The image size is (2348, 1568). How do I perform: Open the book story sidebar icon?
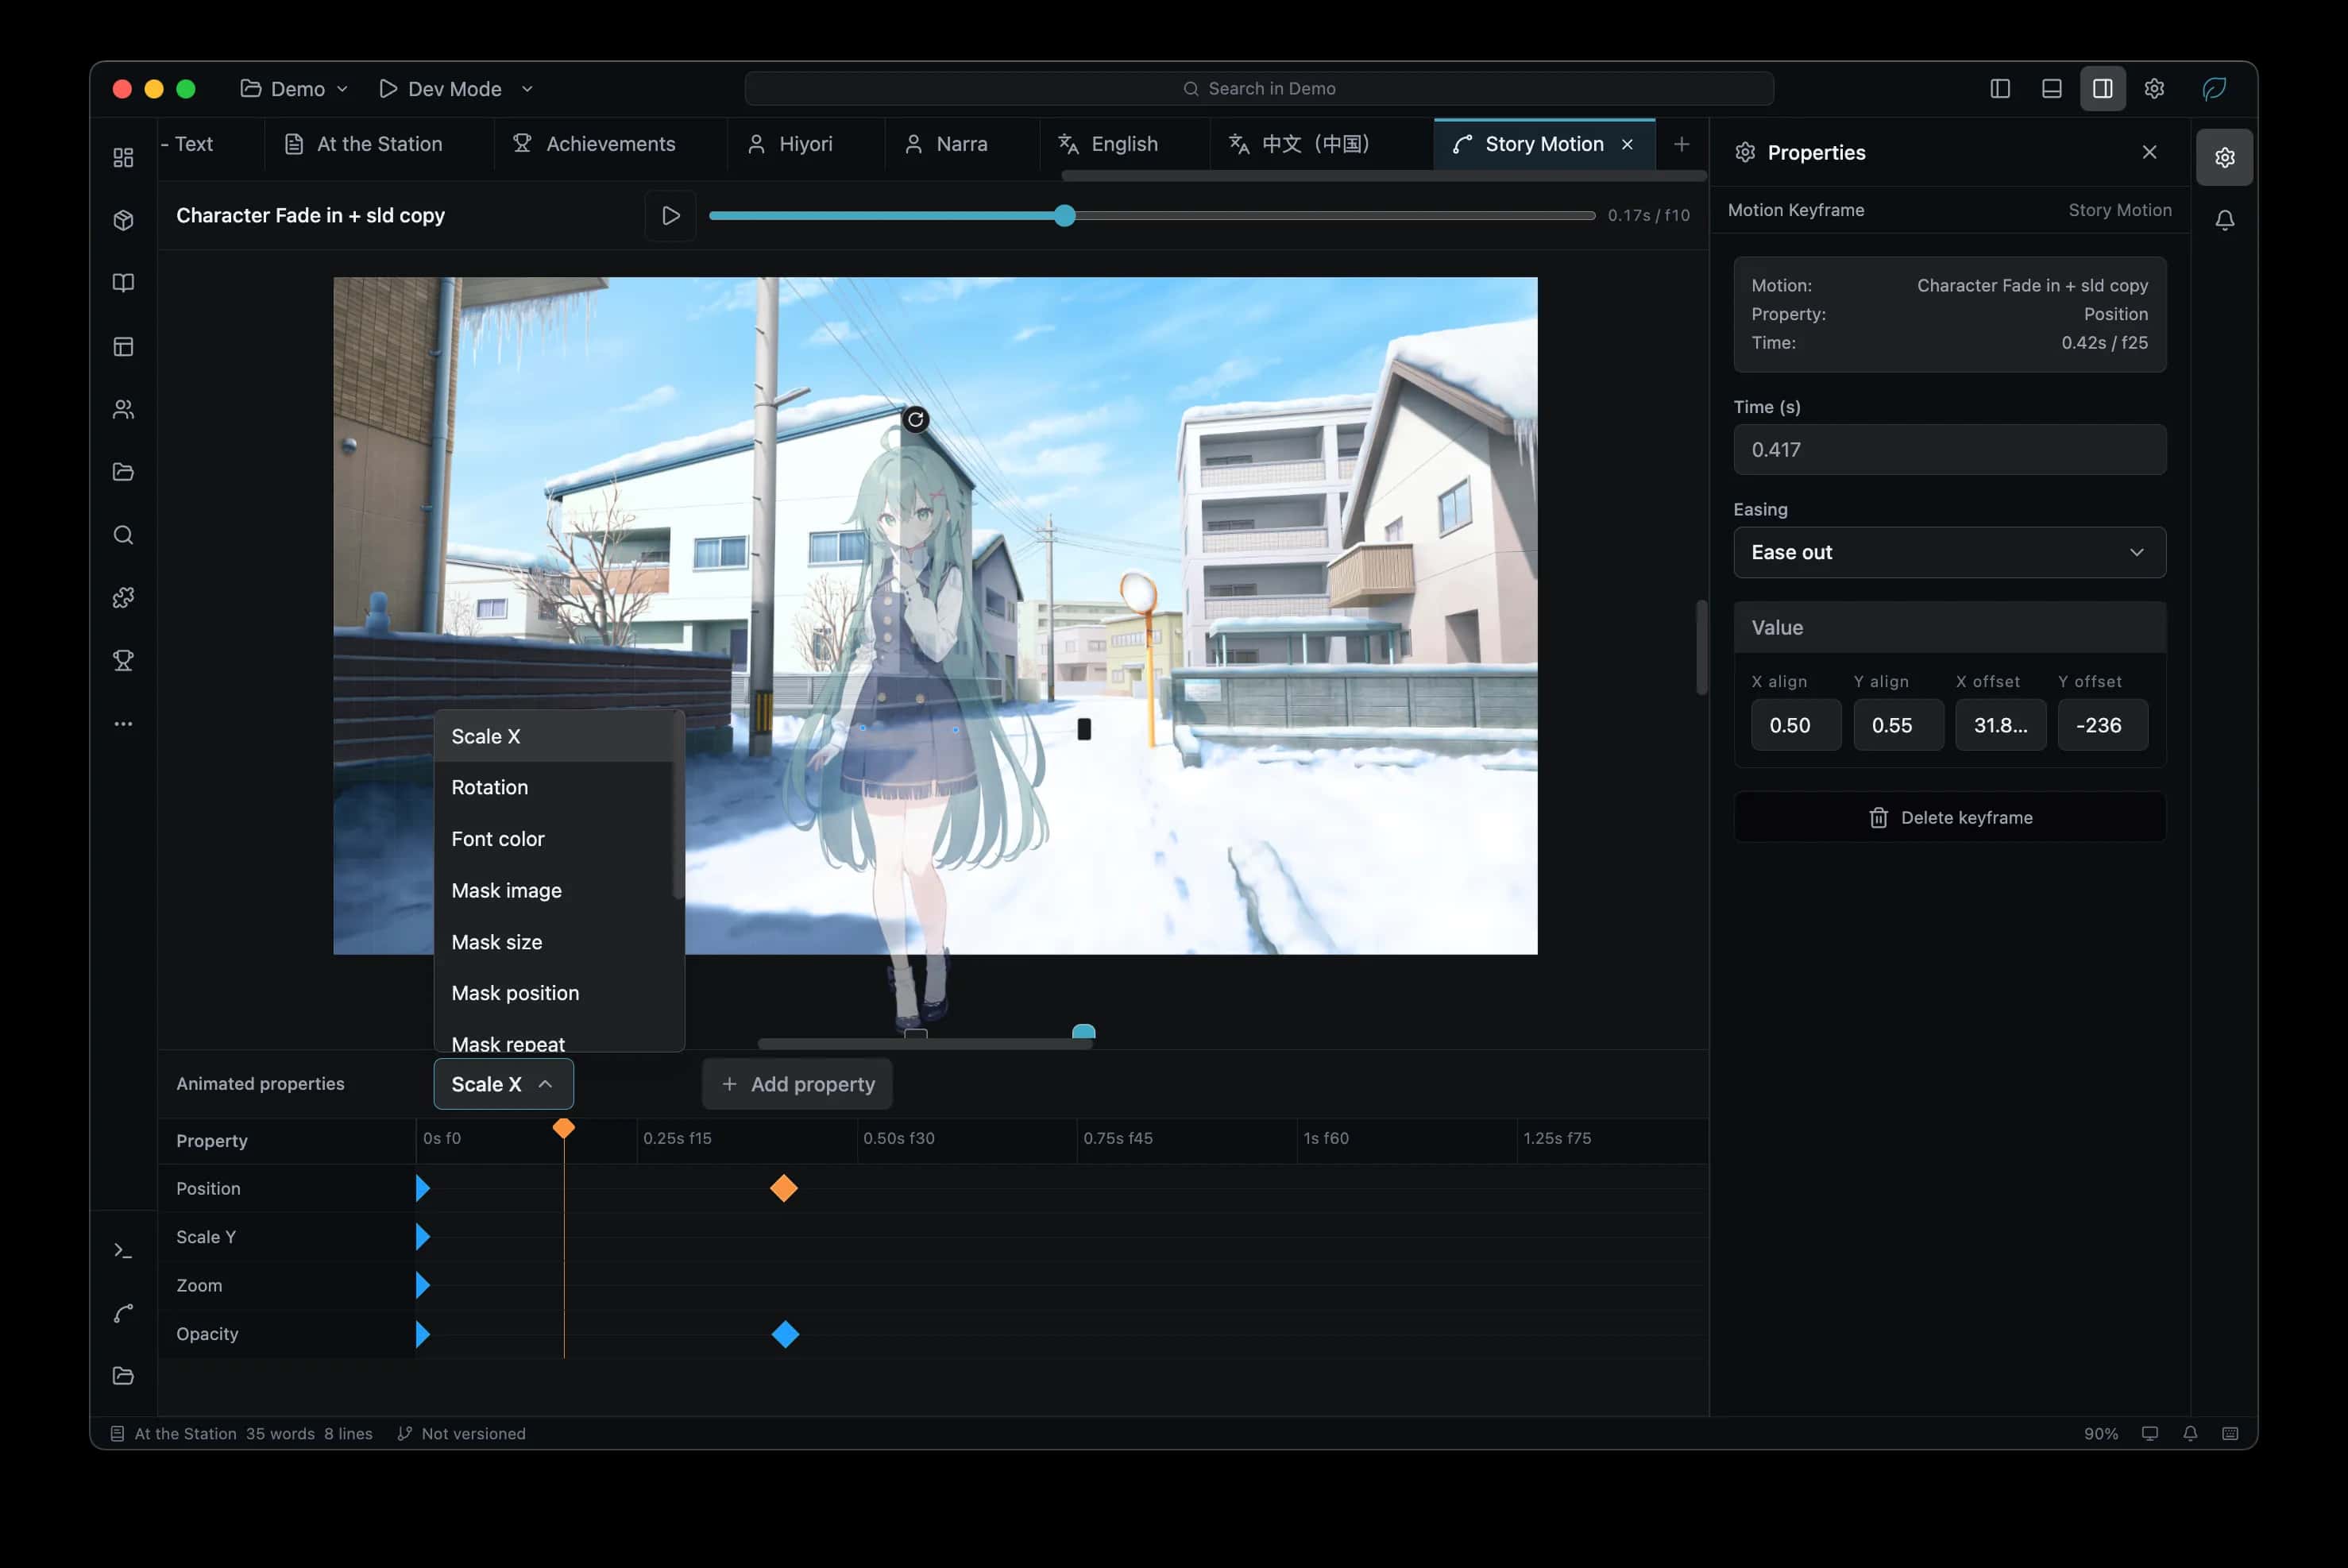[123, 283]
